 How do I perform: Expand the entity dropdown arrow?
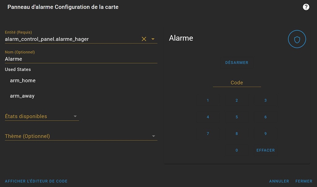(153, 39)
